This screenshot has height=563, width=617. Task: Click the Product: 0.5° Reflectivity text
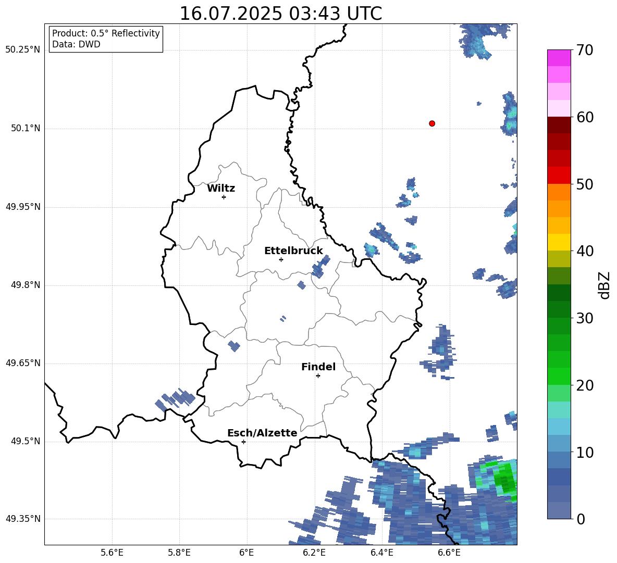(x=106, y=33)
